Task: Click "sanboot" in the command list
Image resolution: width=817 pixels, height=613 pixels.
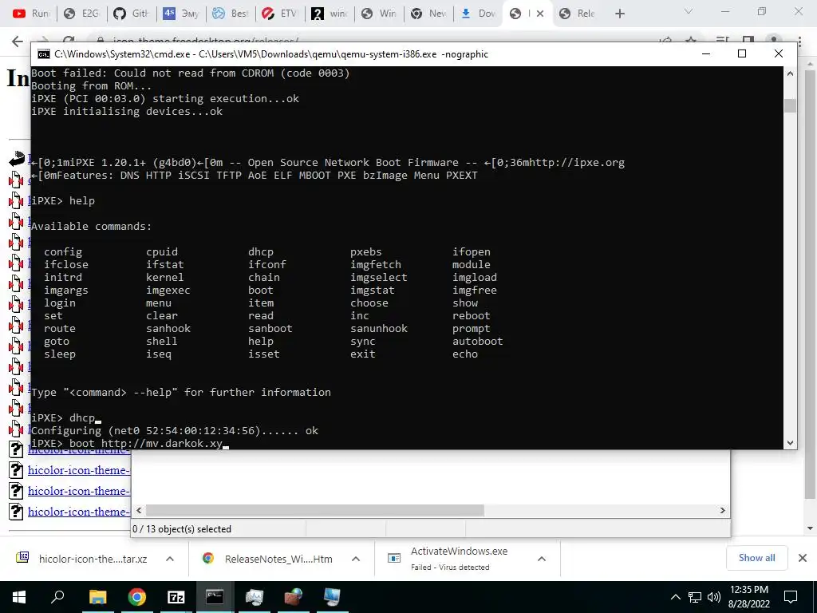Action: (x=270, y=328)
